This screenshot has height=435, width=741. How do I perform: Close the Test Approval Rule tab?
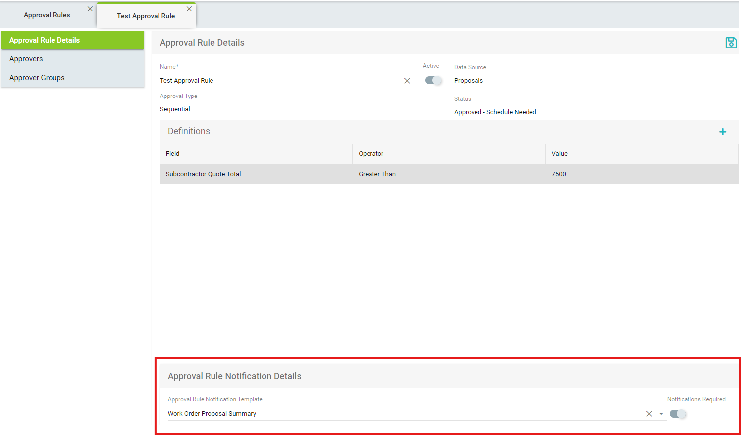pos(189,9)
